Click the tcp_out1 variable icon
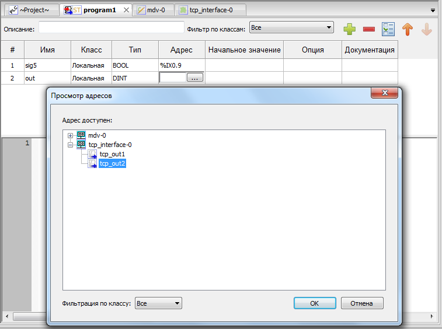 tap(92, 155)
